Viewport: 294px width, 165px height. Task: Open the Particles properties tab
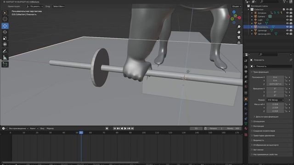(x=246, y=109)
